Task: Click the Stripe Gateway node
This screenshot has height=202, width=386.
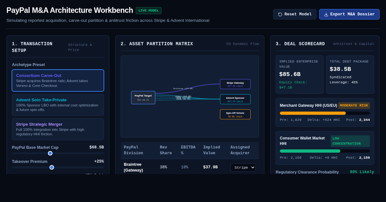Action: [x=235, y=84]
